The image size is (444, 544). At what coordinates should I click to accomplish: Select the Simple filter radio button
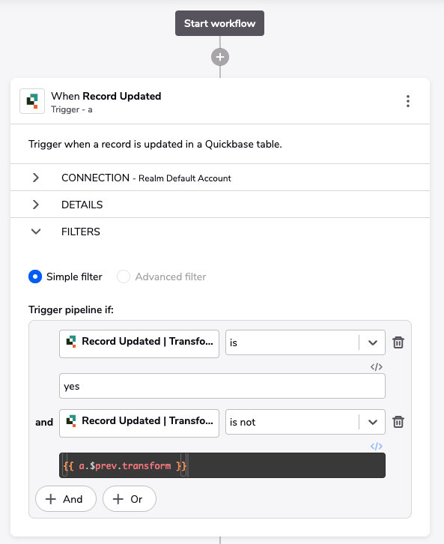point(35,276)
